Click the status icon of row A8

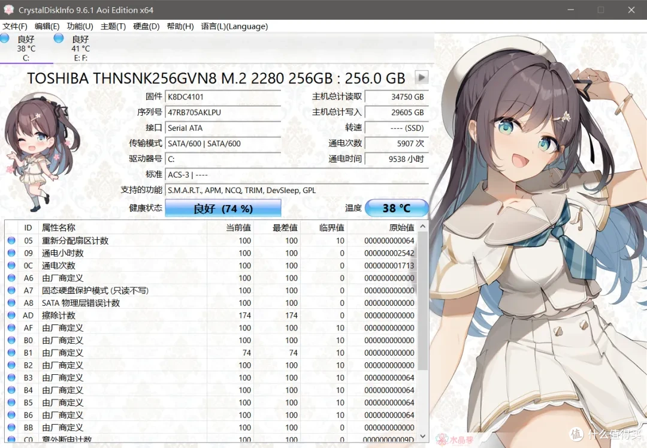pos(11,303)
